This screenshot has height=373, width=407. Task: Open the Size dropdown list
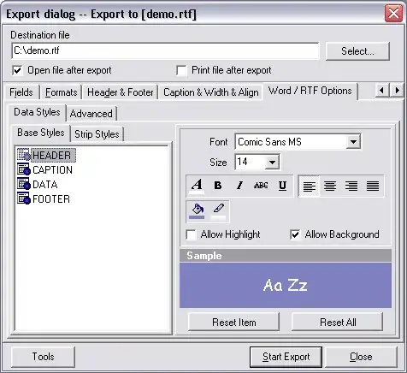click(x=272, y=163)
